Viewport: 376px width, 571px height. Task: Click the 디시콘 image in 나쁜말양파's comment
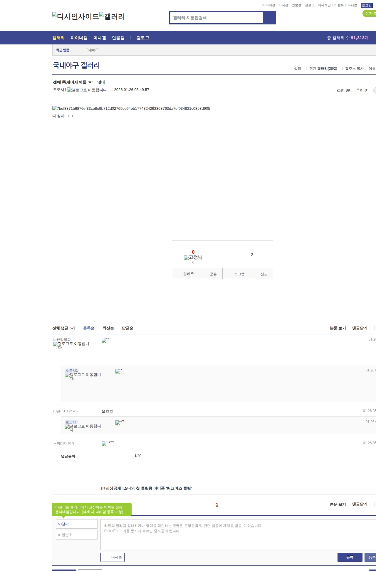point(106,340)
